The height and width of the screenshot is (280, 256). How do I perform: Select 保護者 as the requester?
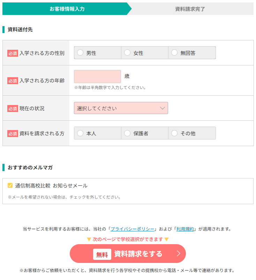point(127,133)
